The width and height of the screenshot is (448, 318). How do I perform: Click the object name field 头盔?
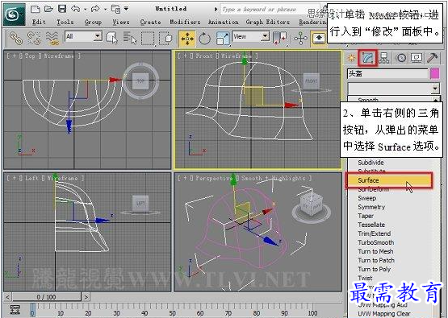[x=387, y=74]
